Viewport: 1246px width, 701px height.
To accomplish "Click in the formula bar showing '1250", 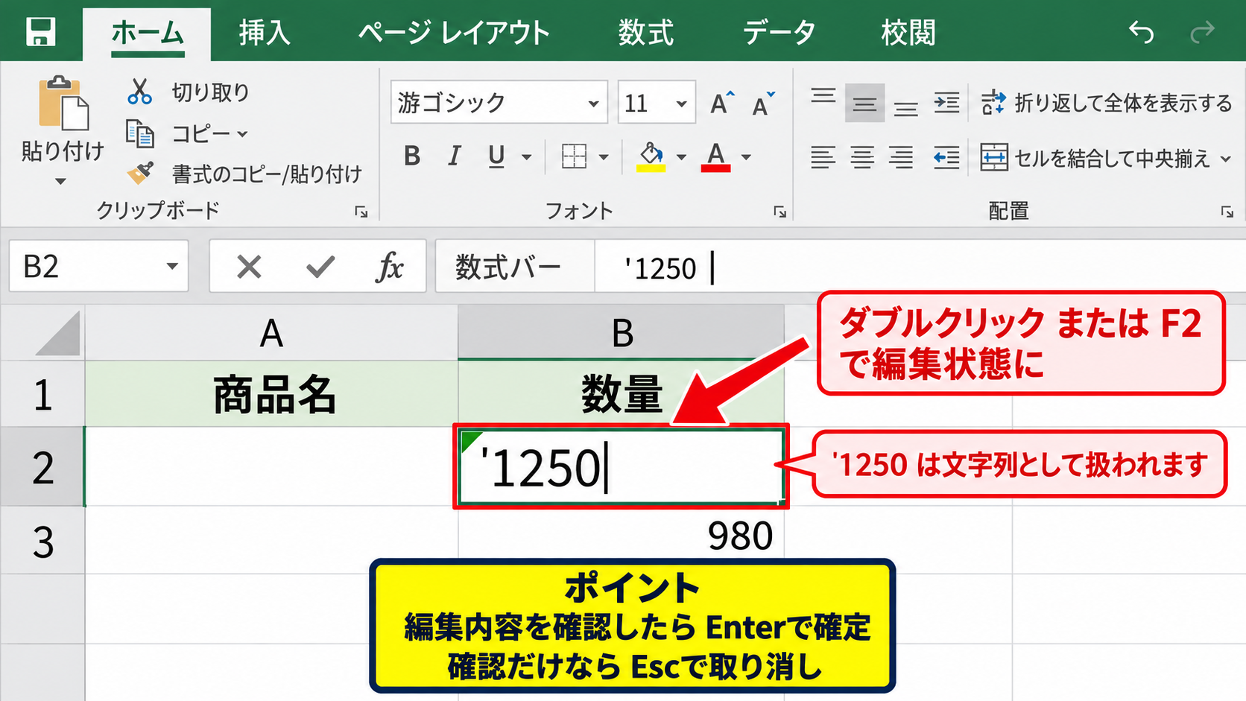I will click(x=920, y=267).
